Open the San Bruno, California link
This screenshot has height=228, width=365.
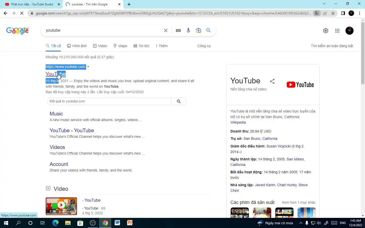[x=260, y=139]
